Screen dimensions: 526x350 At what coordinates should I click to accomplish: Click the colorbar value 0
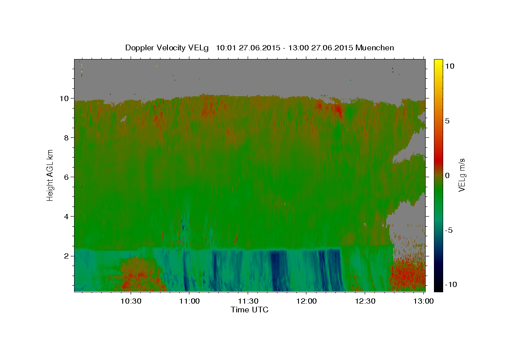pos(447,175)
